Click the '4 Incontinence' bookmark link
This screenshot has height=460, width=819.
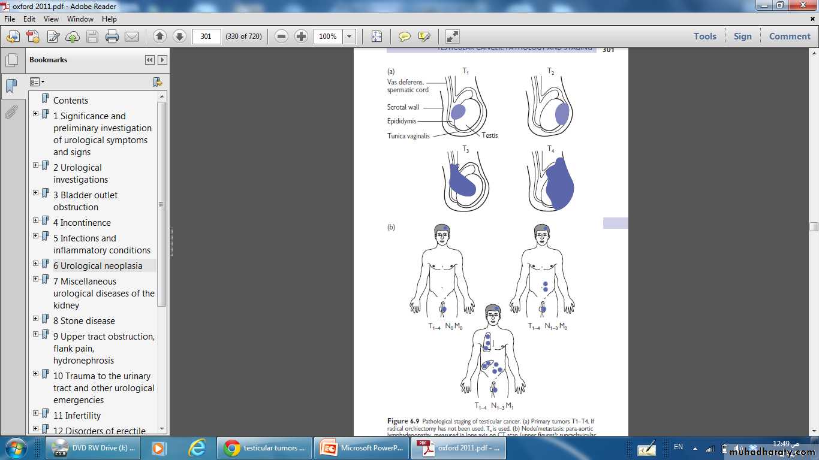point(82,223)
